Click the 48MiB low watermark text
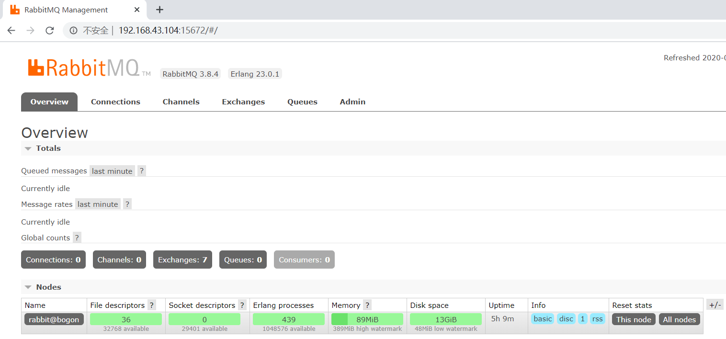 click(446, 329)
